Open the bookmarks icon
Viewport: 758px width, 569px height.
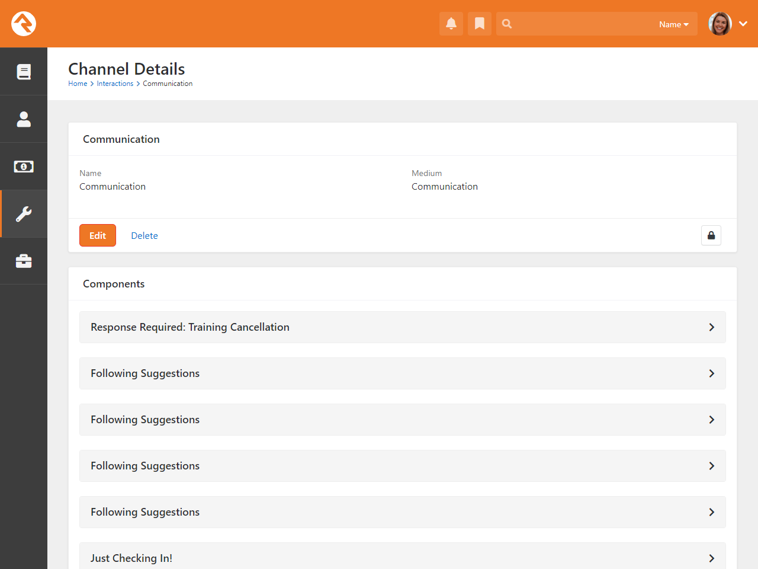pos(480,24)
